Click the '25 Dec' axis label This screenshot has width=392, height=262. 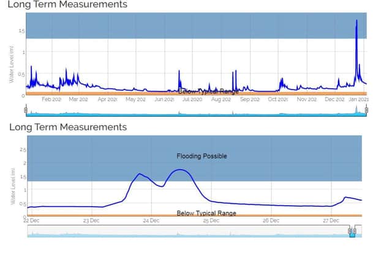point(211,220)
